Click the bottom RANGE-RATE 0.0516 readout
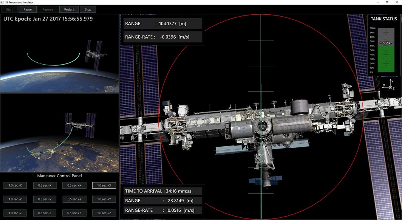 pos(163,210)
